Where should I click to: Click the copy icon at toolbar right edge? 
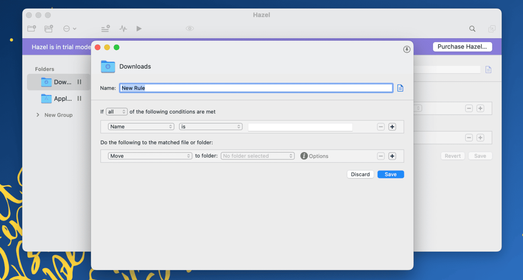tap(492, 29)
